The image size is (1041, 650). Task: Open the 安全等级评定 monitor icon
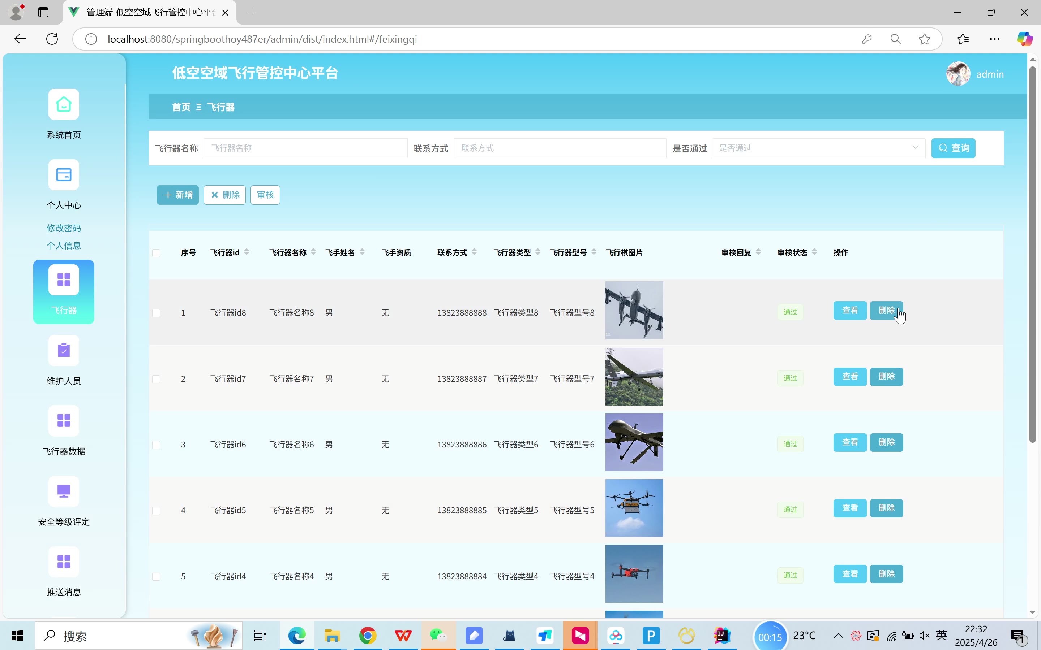tap(64, 491)
